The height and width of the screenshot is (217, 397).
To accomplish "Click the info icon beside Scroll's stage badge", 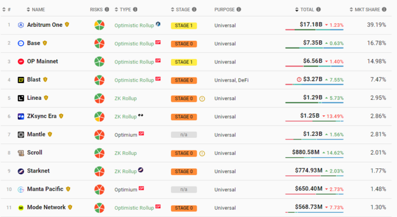I will [x=202, y=153].
